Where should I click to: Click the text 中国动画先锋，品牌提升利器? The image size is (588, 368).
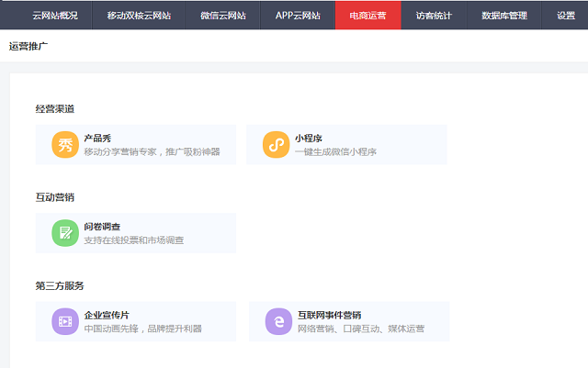coord(143,329)
